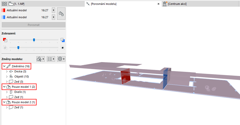This screenshot has width=240, height=125.
Task: Click the blue model 2 visibility icon
Action: (x=63, y=40)
